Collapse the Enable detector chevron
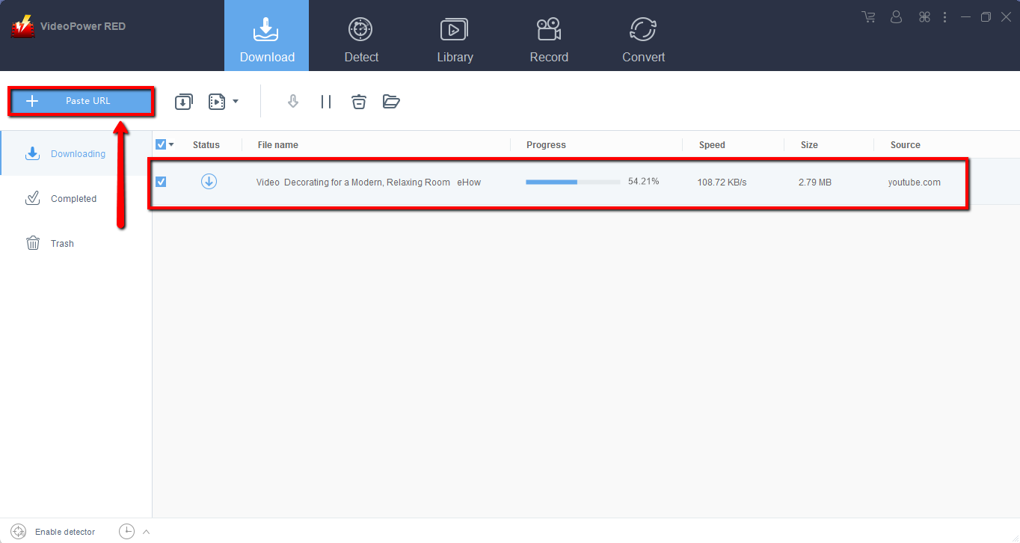The height and width of the screenshot is (543, 1020). [147, 531]
